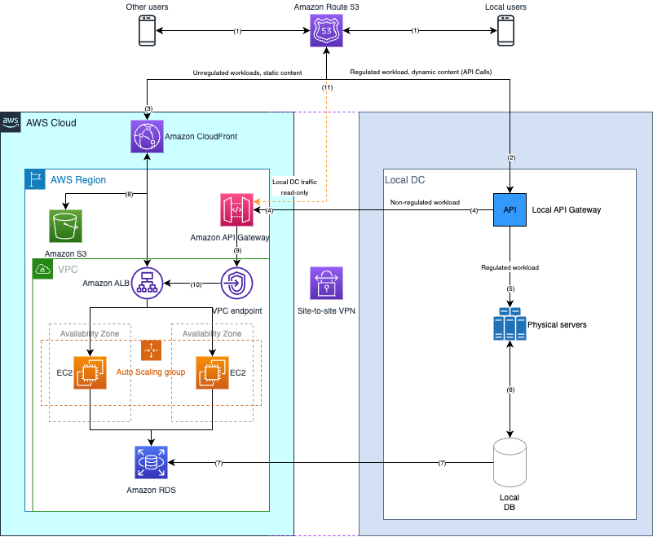This screenshot has height=537, width=653.
Task: Select the left 'Availability Zone' label
Action: click(x=90, y=333)
